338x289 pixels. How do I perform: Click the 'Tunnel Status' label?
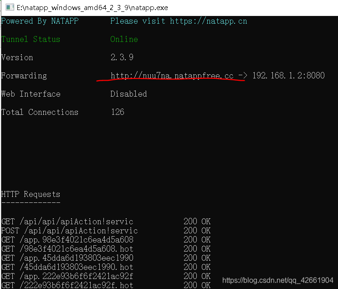(31, 39)
